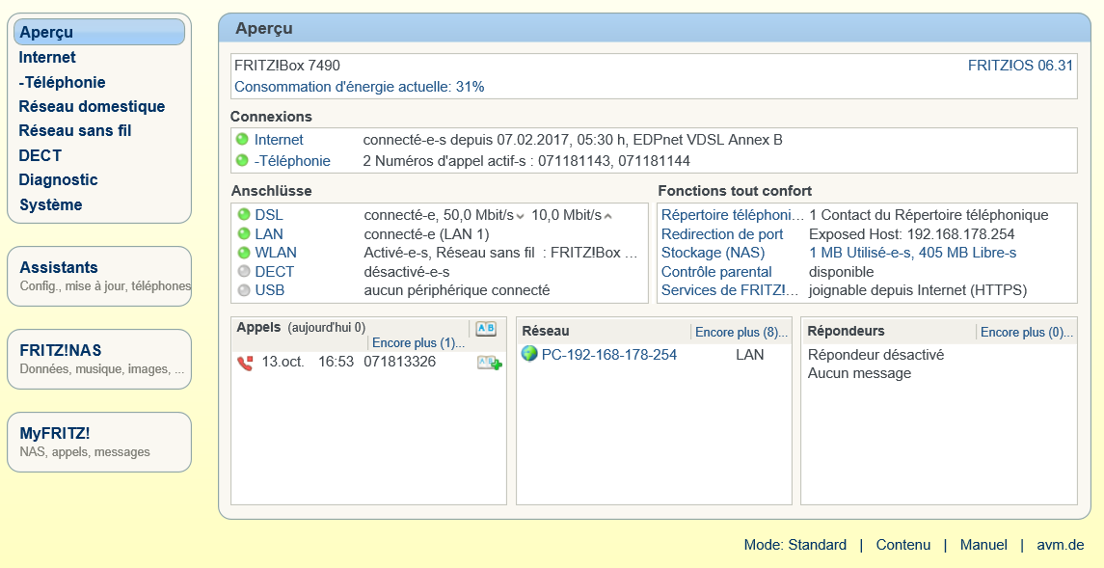1104x568 pixels.
Task: Click Aucun message text
Action: tap(859, 373)
